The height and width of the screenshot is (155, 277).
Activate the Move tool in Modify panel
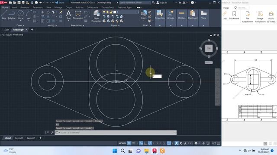[43, 12]
